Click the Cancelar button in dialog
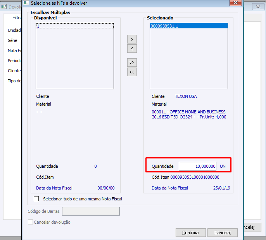The height and width of the screenshot is (240, 266). click(223, 233)
